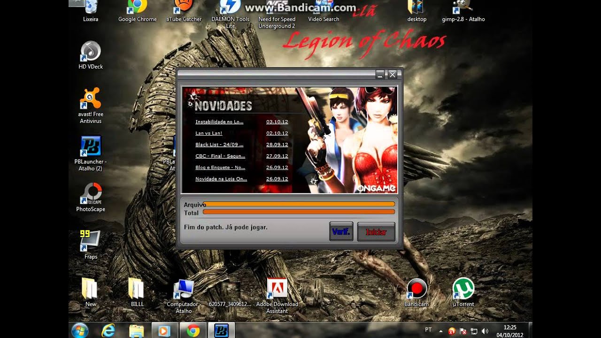Open news link Novidade na Loja On...
The height and width of the screenshot is (338, 601).
[221, 179]
